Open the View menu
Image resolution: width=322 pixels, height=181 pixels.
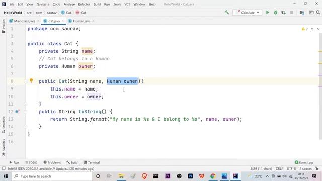tap(30, 4)
